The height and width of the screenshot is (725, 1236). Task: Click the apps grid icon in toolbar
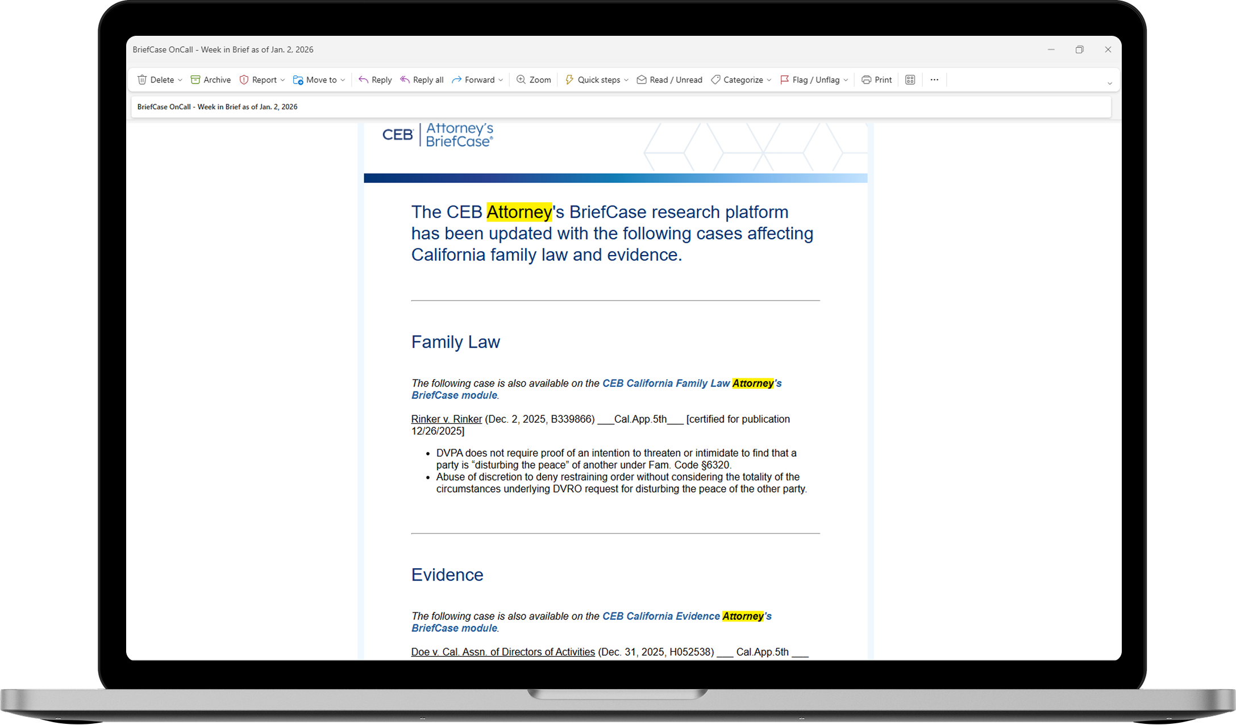click(x=910, y=80)
